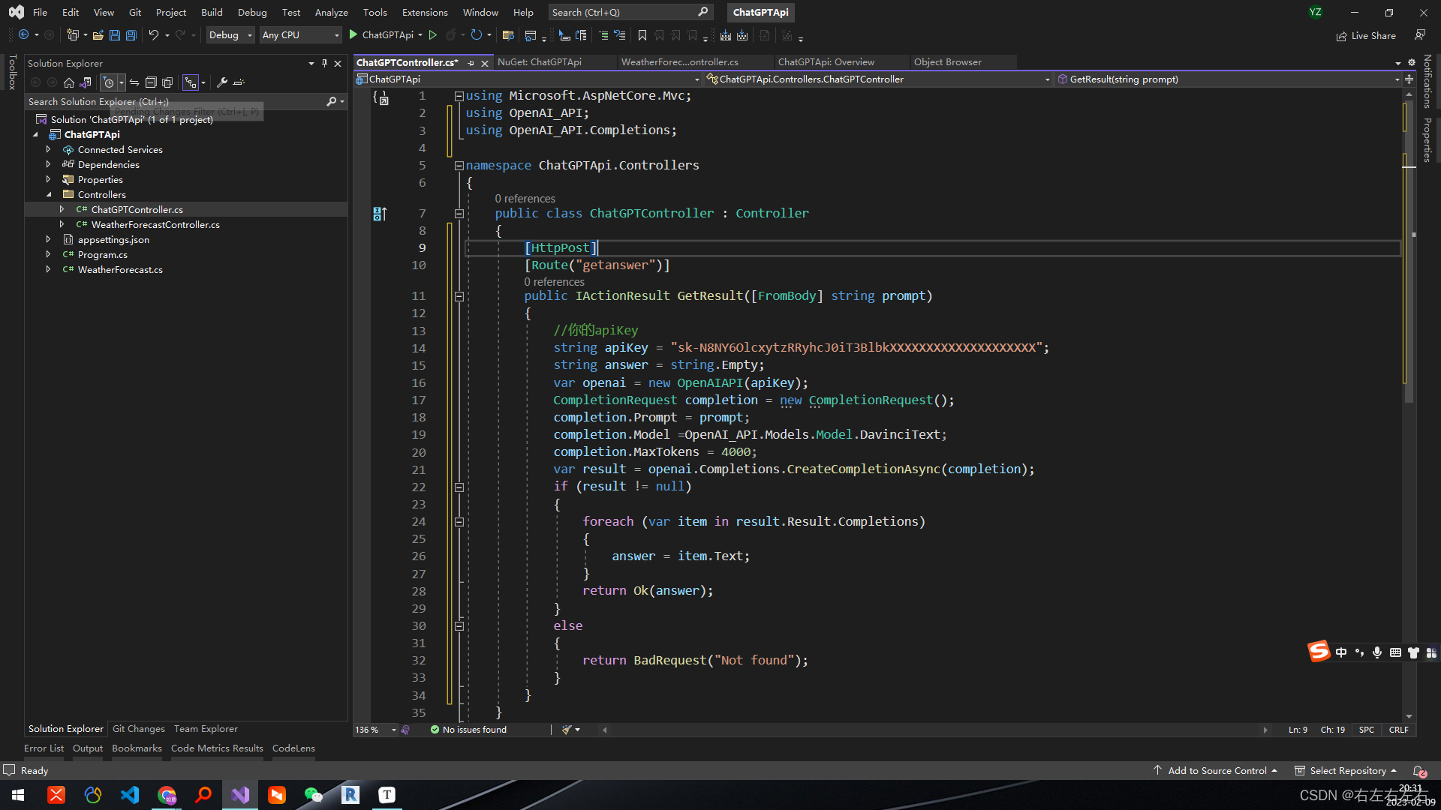Expand the appsettings.json node
1441x810 pixels.
pos(48,239)
